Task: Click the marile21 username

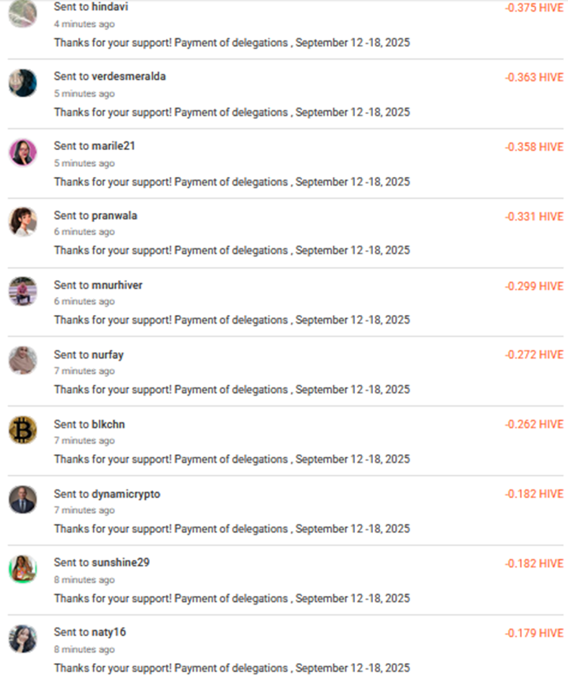Action: point(113,146)
